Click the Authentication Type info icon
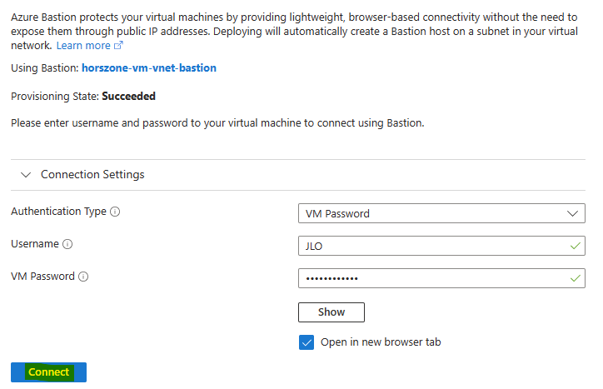This screenshot has height=389, width=603. 115,212
